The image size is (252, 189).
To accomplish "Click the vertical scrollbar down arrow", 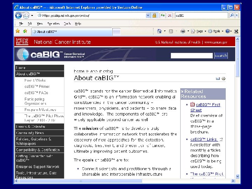I will 237,176.
